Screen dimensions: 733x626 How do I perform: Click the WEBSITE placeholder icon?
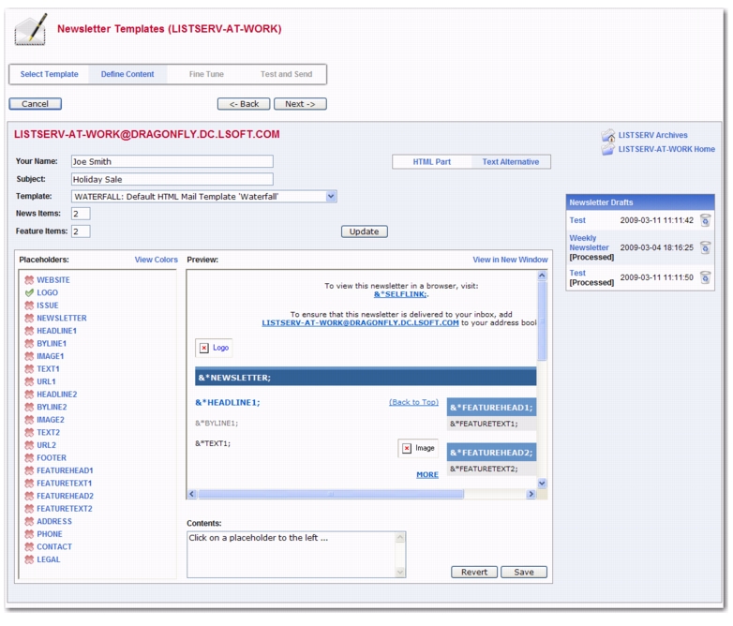click(x=29, y=280)
